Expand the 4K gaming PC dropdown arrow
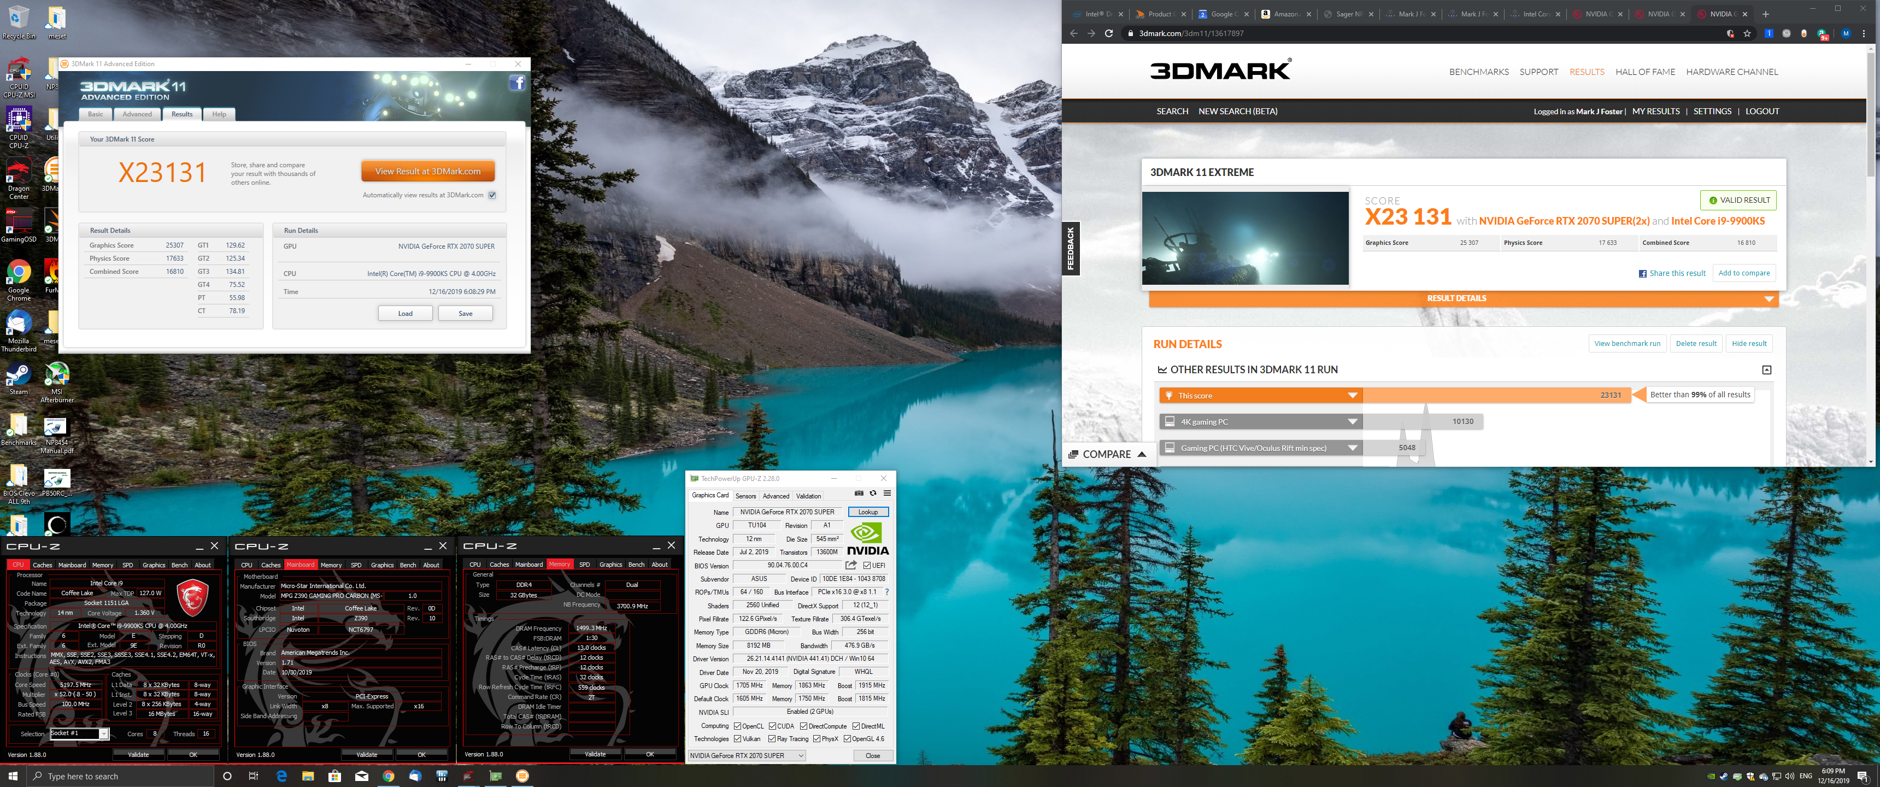Image resolution: width=1880 pixels, height=787 pixels. (1353, 422)
